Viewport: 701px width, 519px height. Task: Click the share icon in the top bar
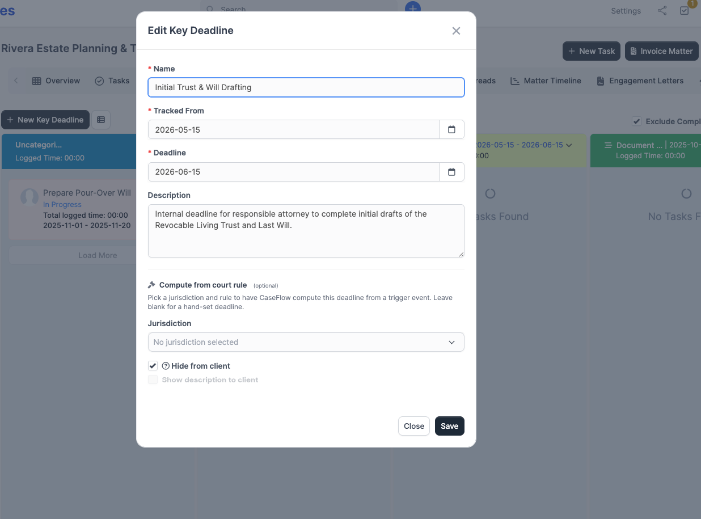[x=662, y=11]
